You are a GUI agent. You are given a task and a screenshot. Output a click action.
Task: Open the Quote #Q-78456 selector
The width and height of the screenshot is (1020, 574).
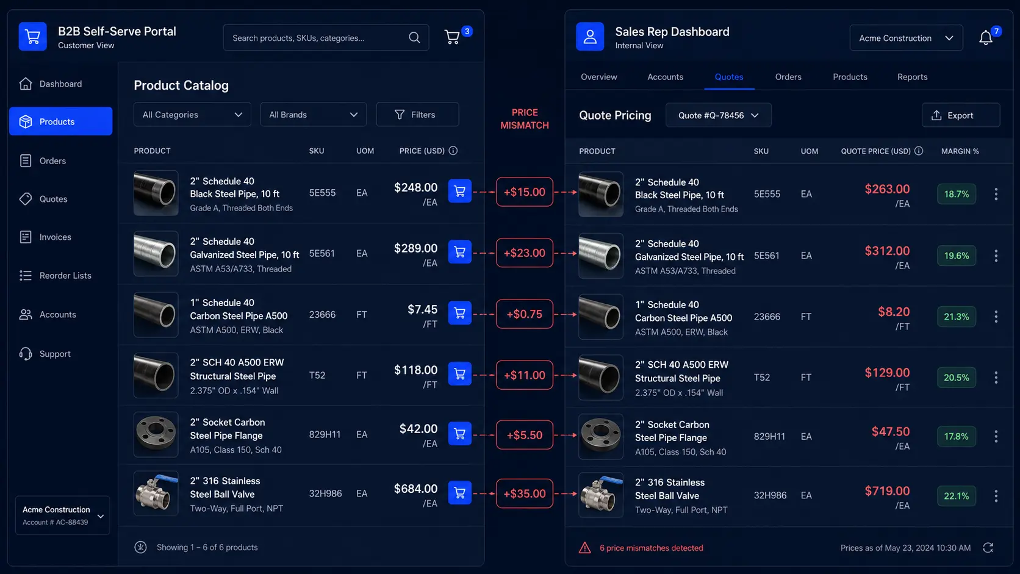718,115
